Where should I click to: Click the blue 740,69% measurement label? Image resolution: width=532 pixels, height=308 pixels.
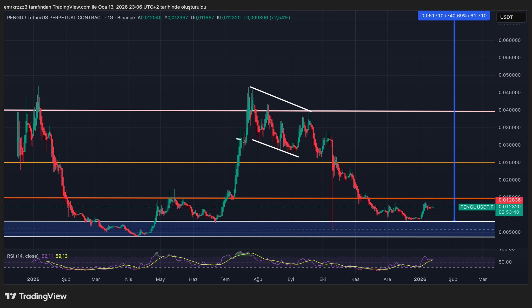point(454,16)
